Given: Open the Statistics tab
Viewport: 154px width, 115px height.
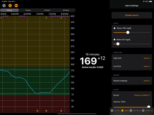Looking at the screenshot, I should [116, 111].
